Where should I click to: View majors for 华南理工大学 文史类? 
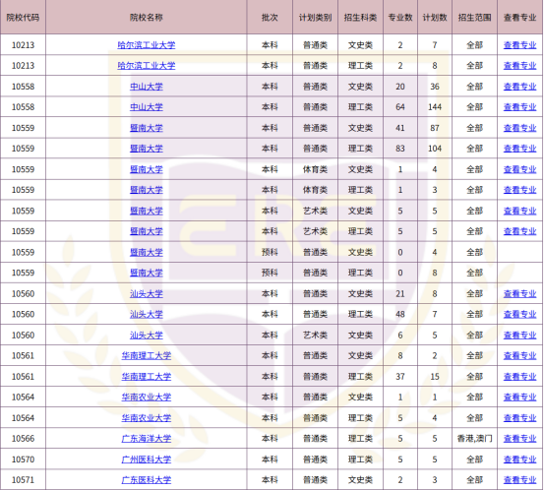coord(520,355)
